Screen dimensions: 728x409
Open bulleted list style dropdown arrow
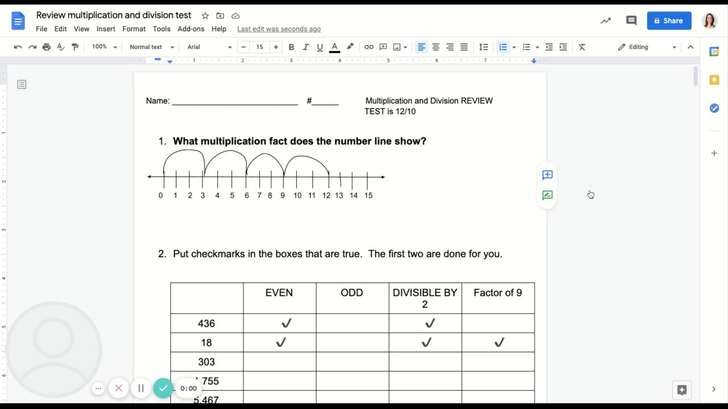click(537, 47)
